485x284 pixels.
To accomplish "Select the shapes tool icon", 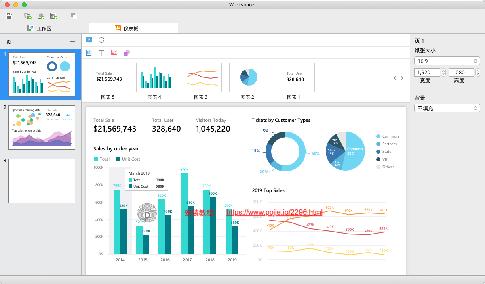I will (127, 53).
